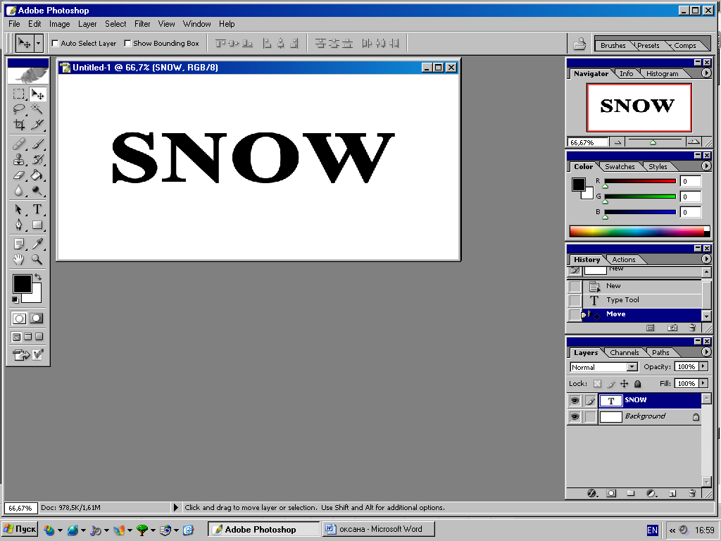Open the Actions tab
Viewport: 721px width, 541px height.
click(x=624, y=259)
